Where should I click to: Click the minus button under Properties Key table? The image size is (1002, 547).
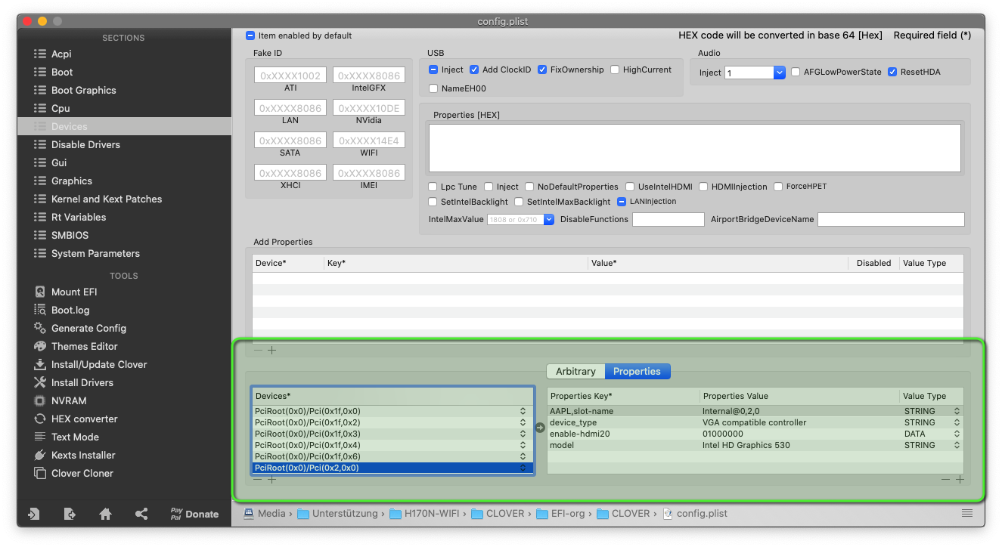point(947,479)
